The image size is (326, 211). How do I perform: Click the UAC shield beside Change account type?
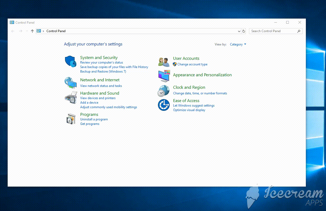[175, 64]
